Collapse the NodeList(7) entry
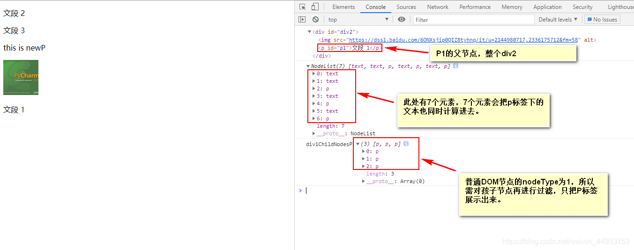Image resolution: width=634 pixels, height=250 pixels. [308, 66]
